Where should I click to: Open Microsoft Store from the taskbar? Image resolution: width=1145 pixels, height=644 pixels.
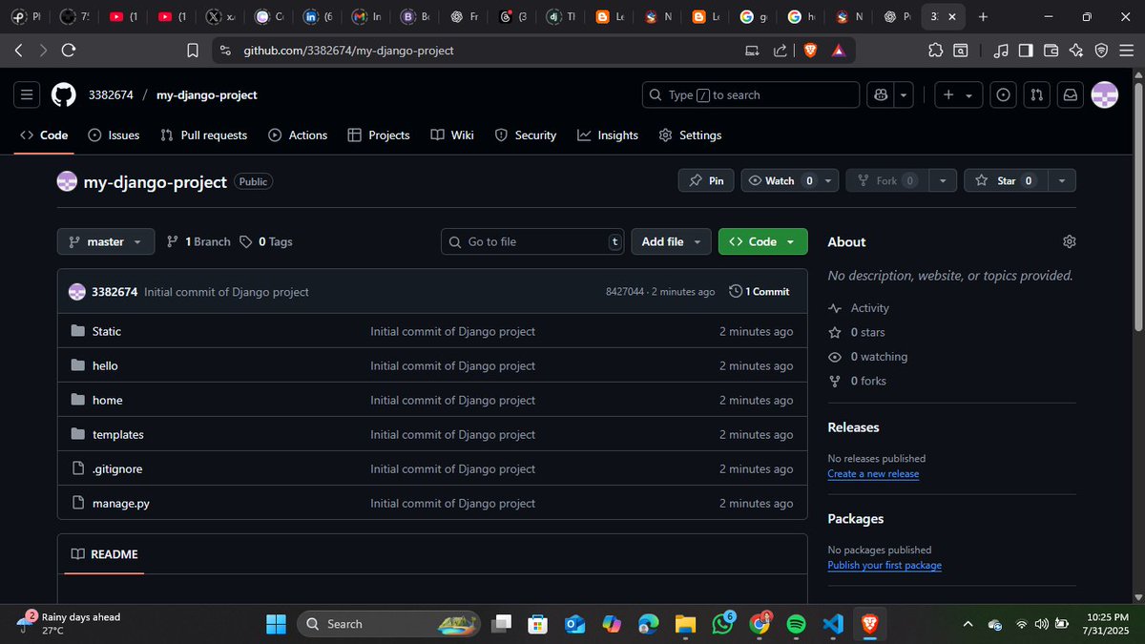[x=537, y=624]
